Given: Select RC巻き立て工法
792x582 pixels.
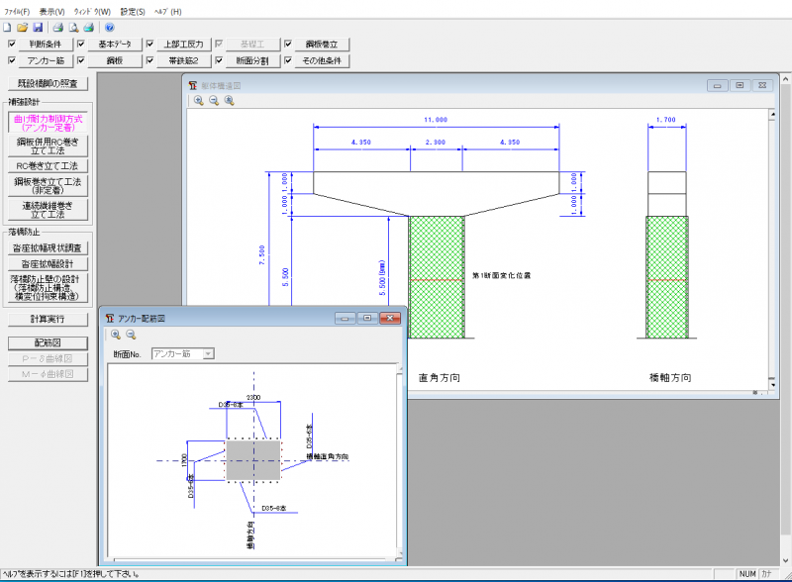Looking at the screenshot, I should tap(48, 165).
